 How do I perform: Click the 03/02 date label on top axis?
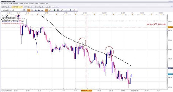(x=132, y=13)
